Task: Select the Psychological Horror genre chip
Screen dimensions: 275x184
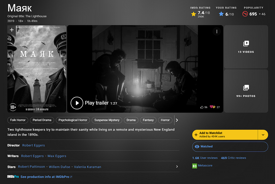Action: 73,120
